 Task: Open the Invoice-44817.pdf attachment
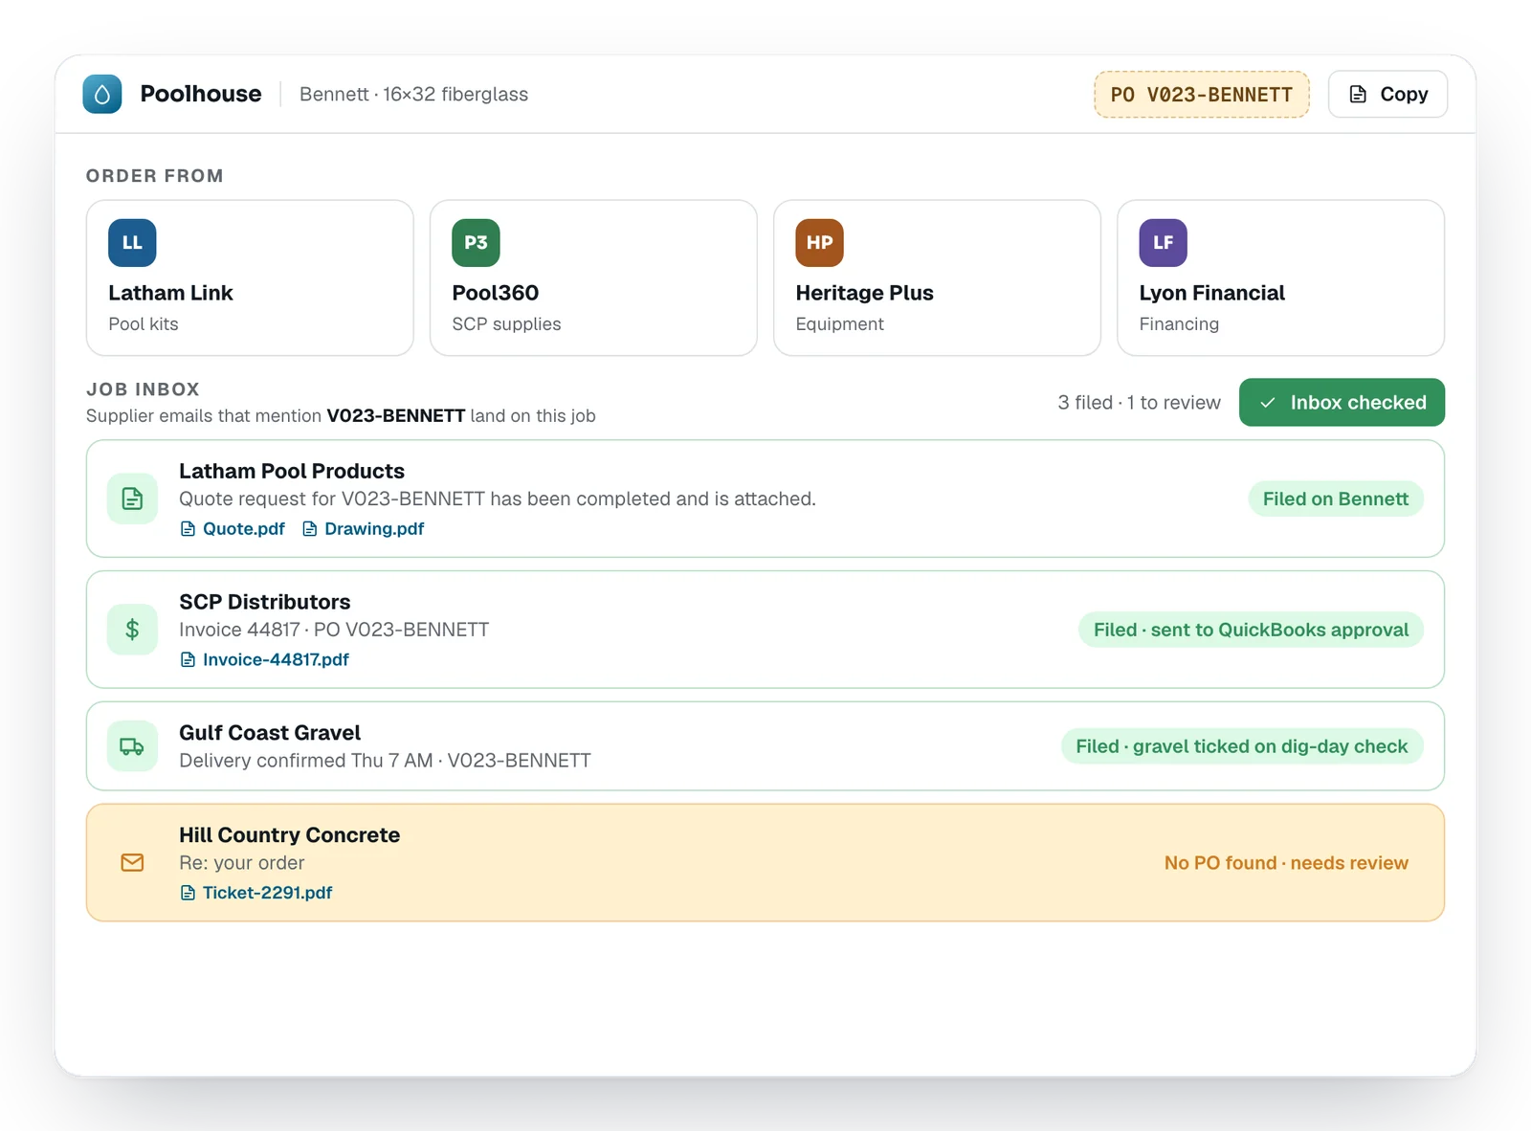[264, 660]
